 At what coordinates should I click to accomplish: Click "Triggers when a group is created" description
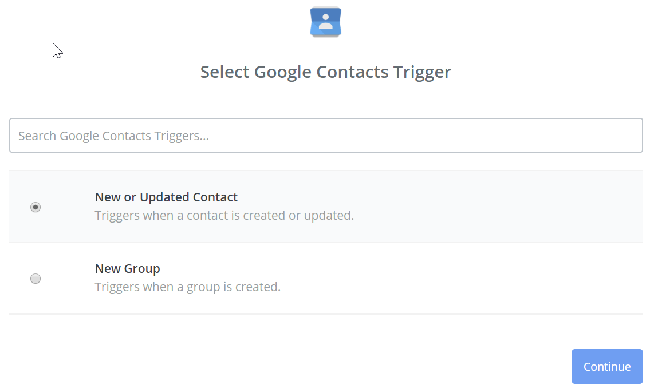188,287
